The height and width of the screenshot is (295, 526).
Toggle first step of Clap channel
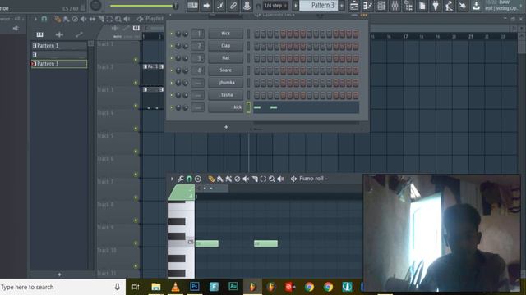pyautogui.click(x=257, y=46)
